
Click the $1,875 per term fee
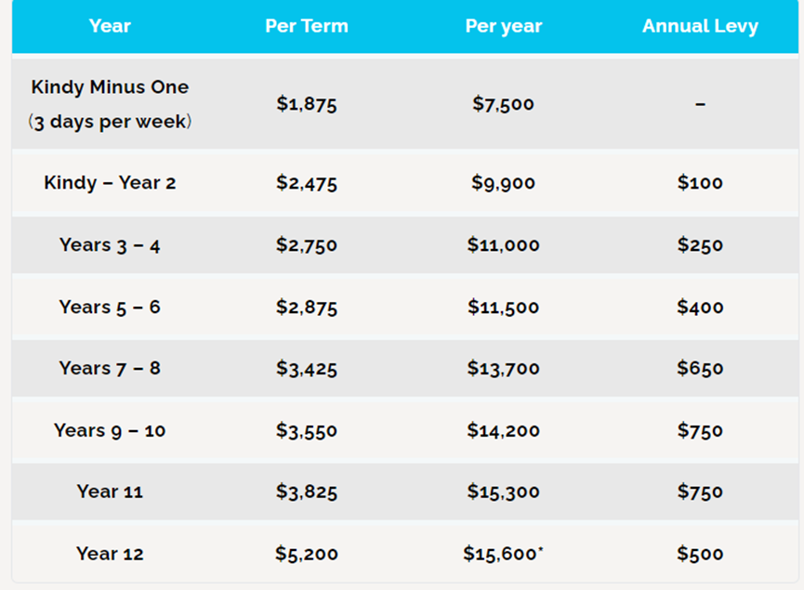pyautogui.click(x=307, y=104)
